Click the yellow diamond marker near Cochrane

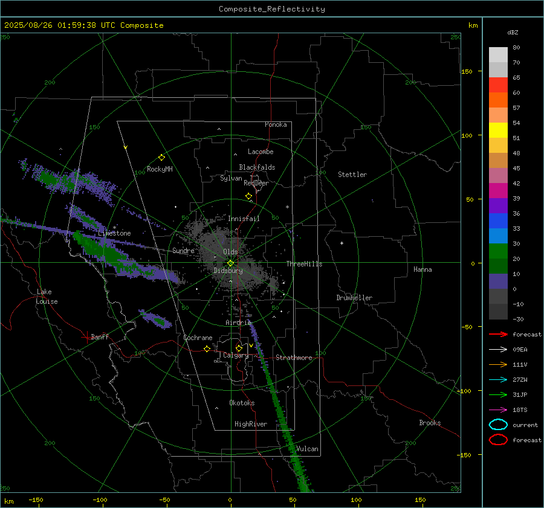(x=207, y=349)
